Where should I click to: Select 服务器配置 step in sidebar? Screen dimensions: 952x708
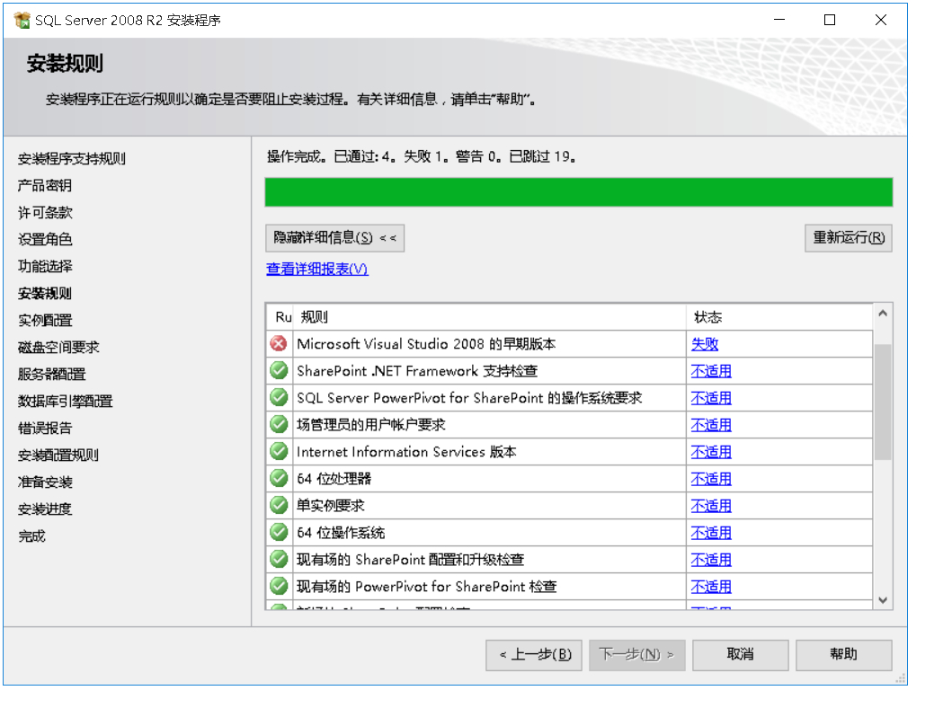[51, 375]
